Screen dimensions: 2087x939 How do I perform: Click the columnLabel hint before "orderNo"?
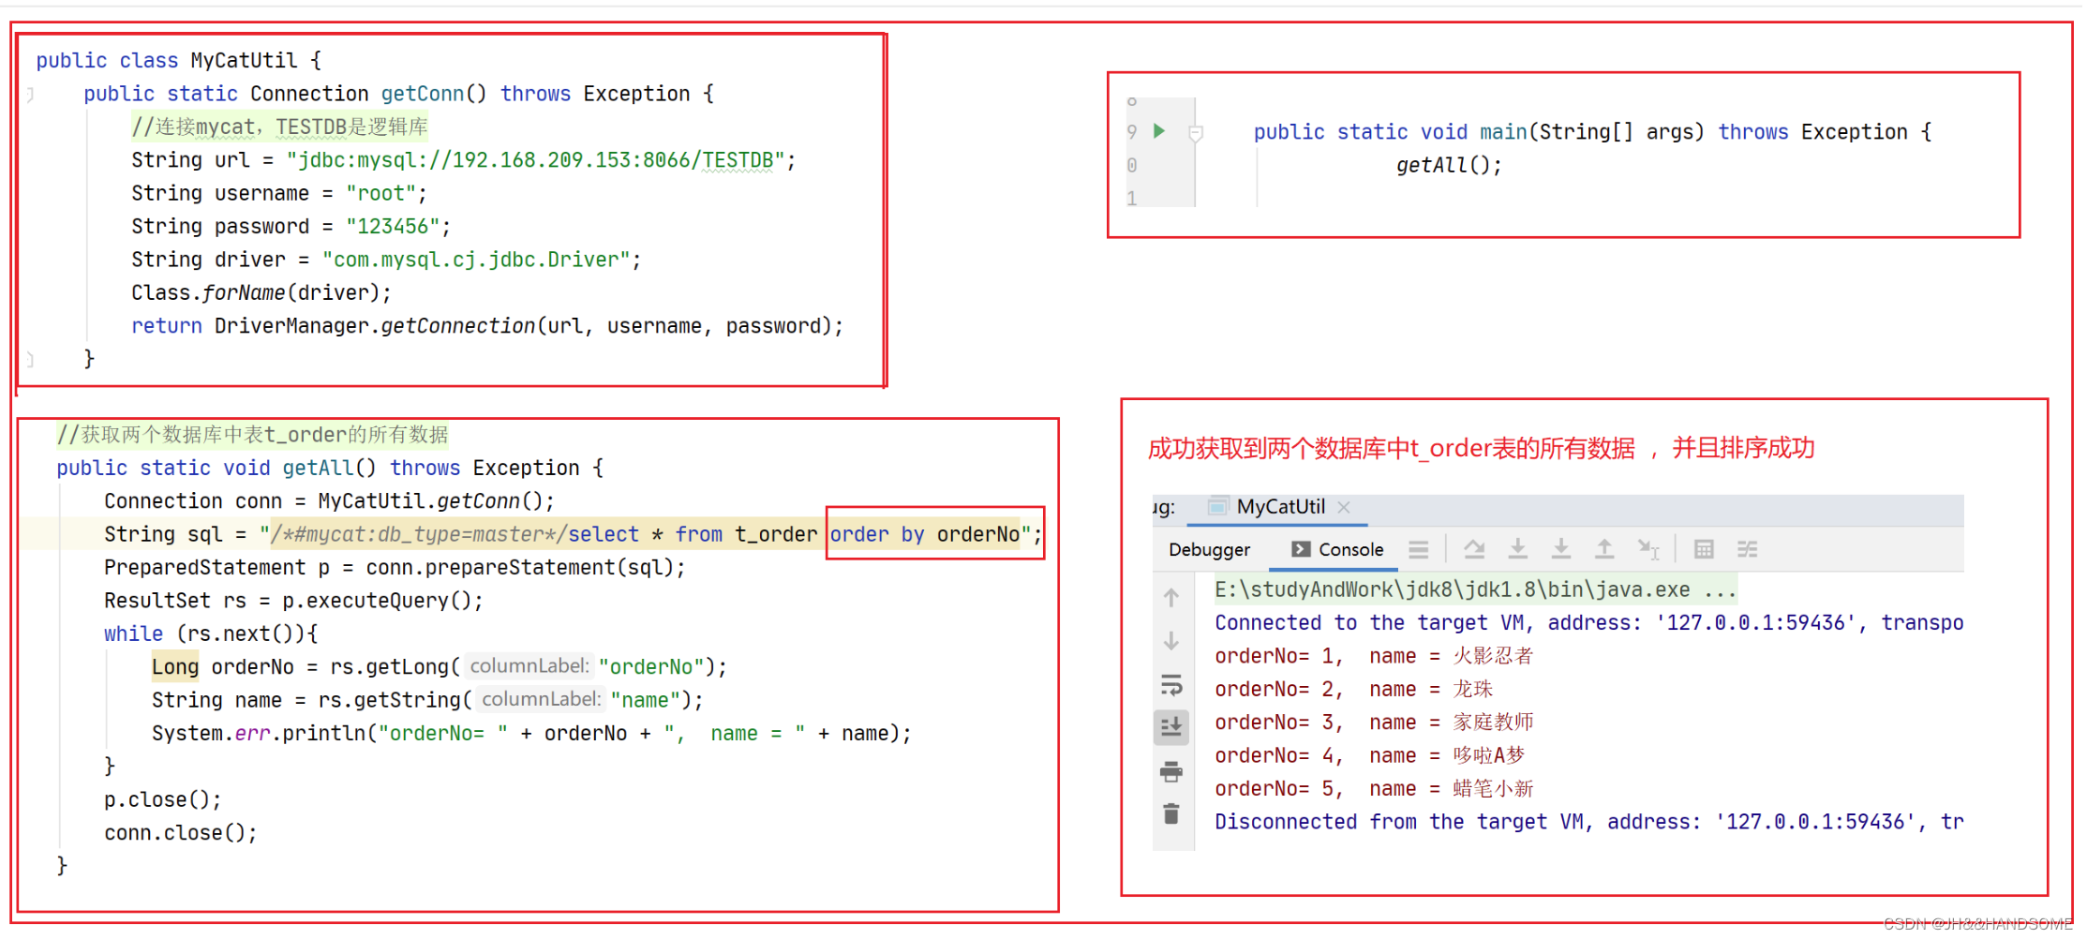(529, 666)
